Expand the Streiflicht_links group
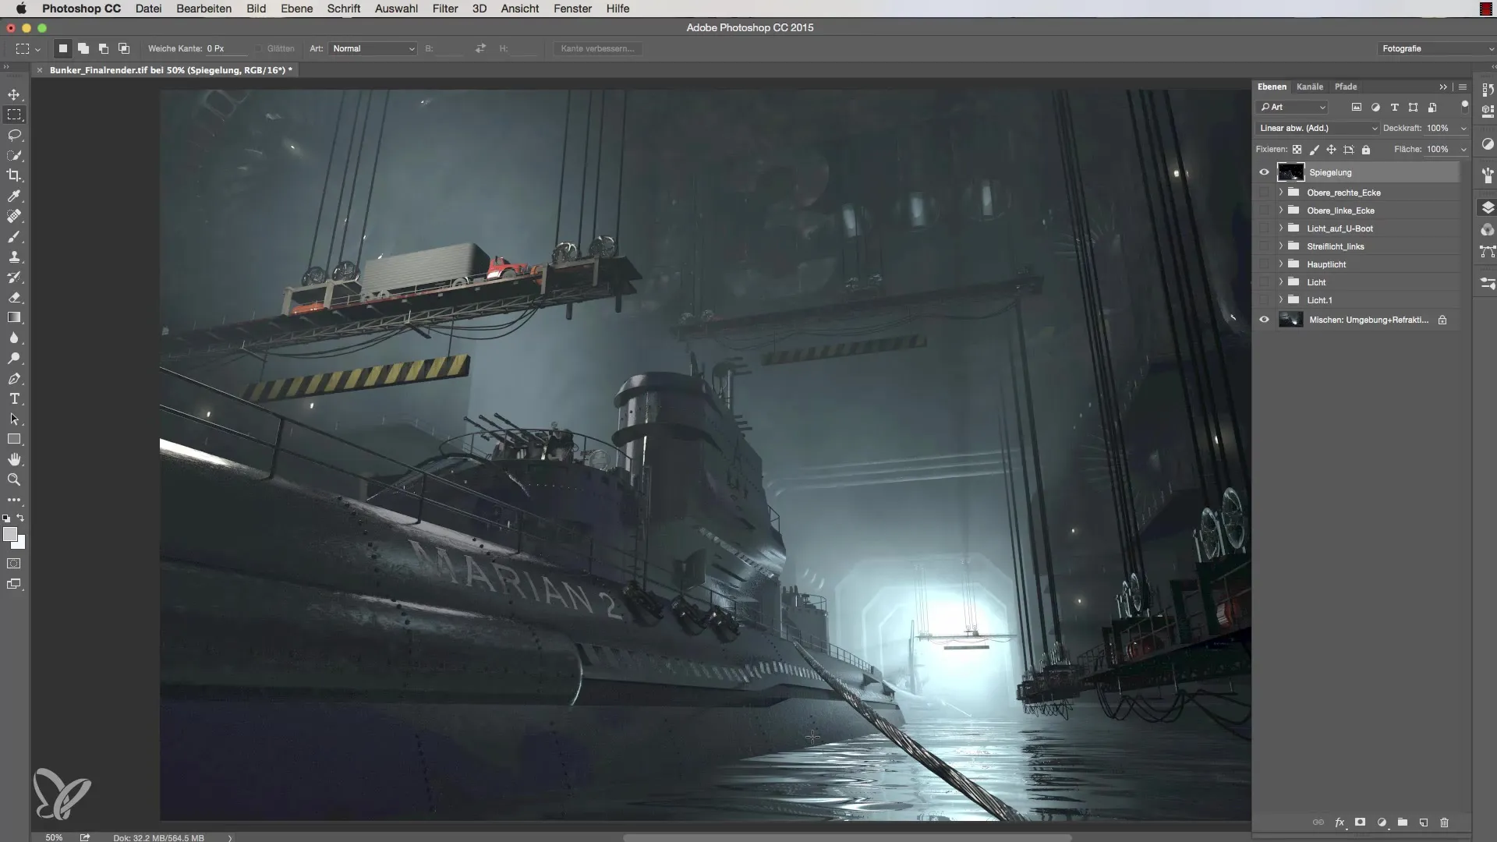Viewport: 1497px width, 842px height. coord(1280,246)
